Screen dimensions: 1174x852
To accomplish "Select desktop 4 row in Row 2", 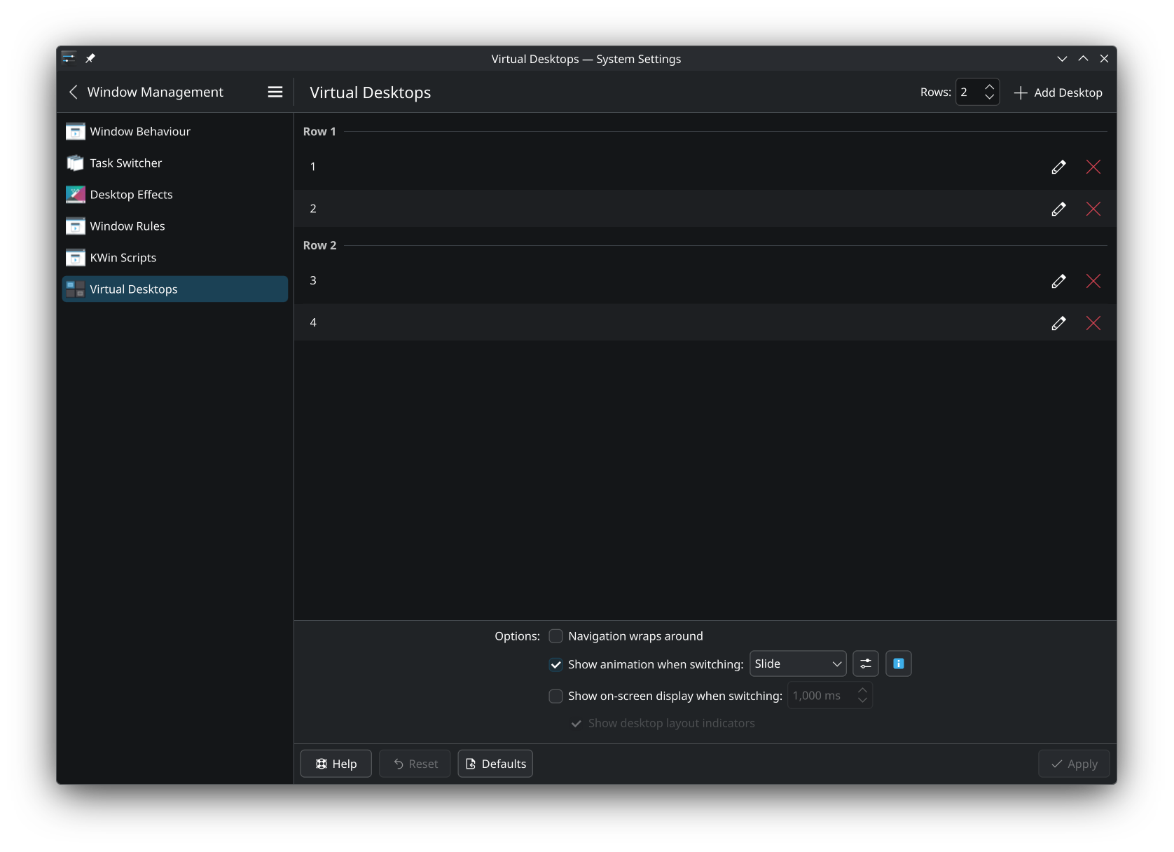I will point(705,323).
